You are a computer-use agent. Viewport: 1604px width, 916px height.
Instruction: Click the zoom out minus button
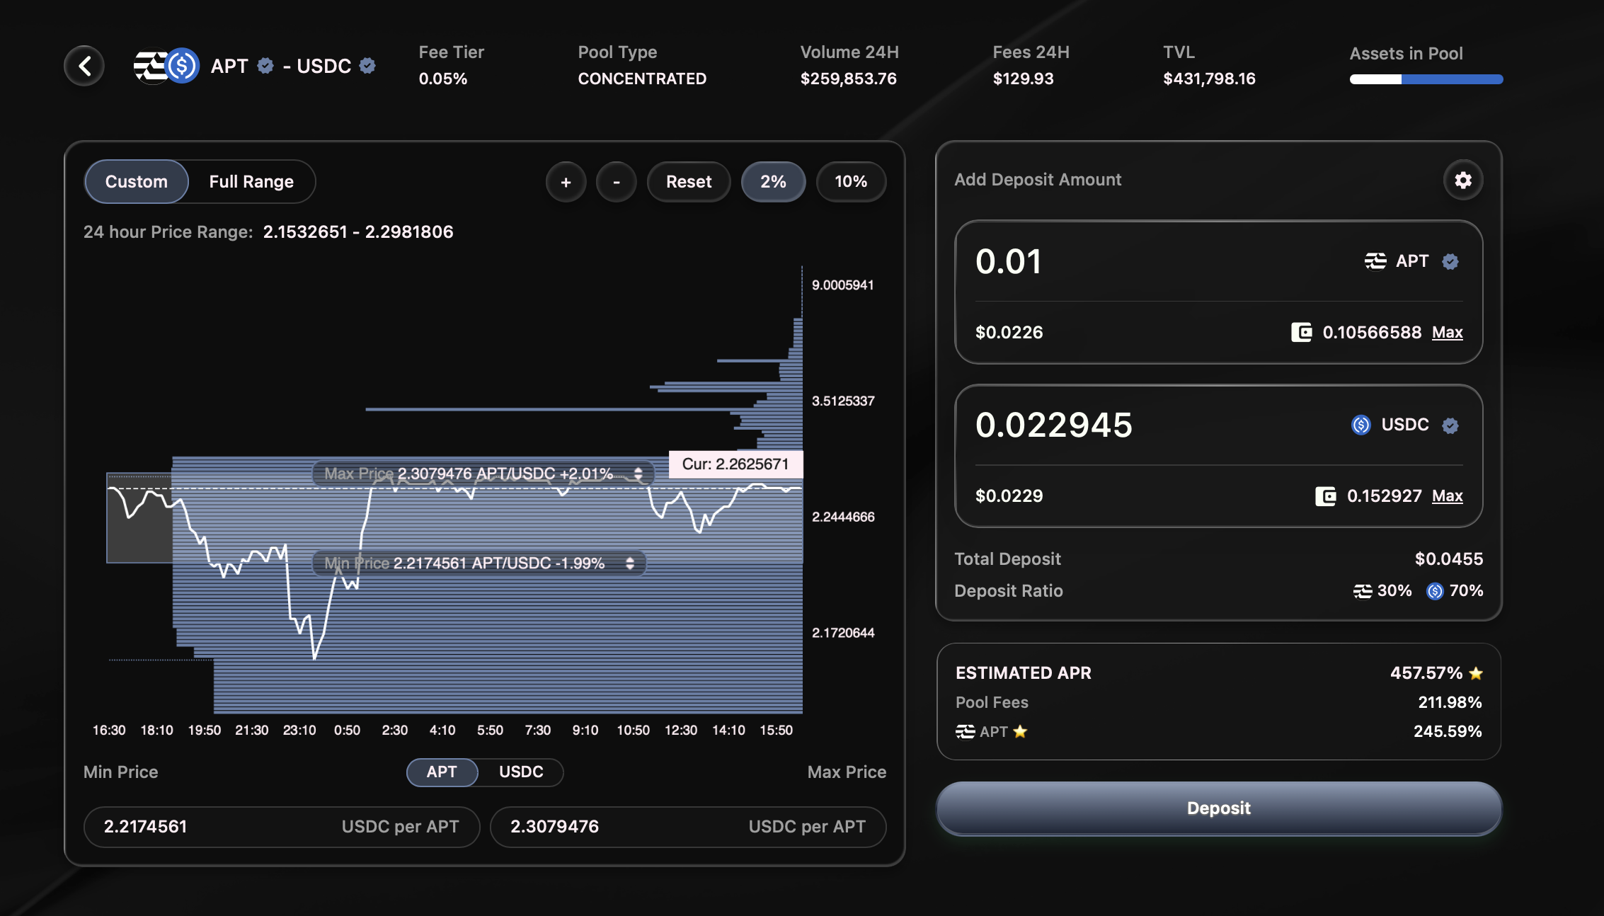616,182
